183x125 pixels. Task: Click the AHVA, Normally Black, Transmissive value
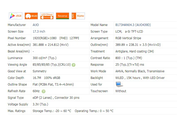[140, 71]
